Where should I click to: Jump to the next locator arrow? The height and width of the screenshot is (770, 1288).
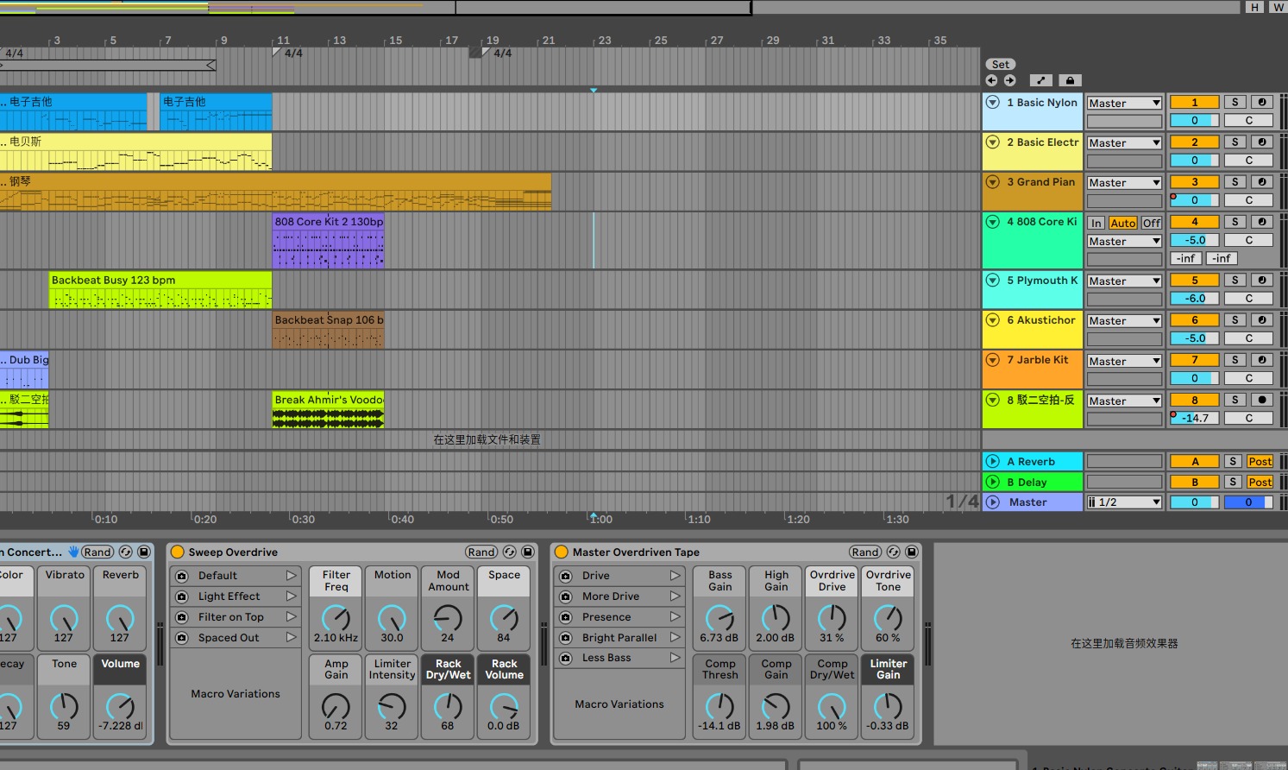point(1009,80)
